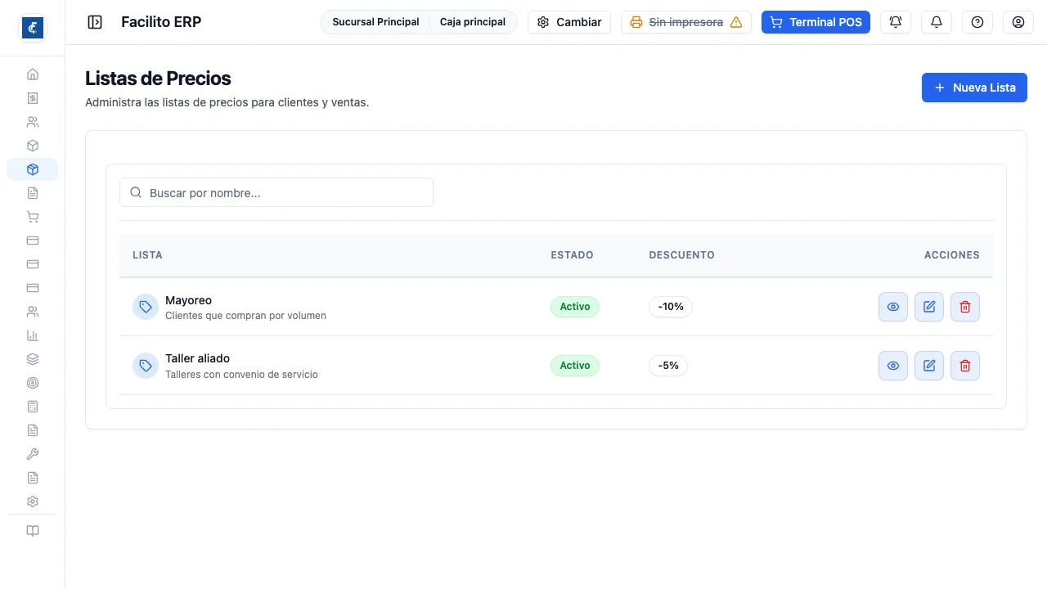Delete the Mayoreo price list

click(965, 307)
